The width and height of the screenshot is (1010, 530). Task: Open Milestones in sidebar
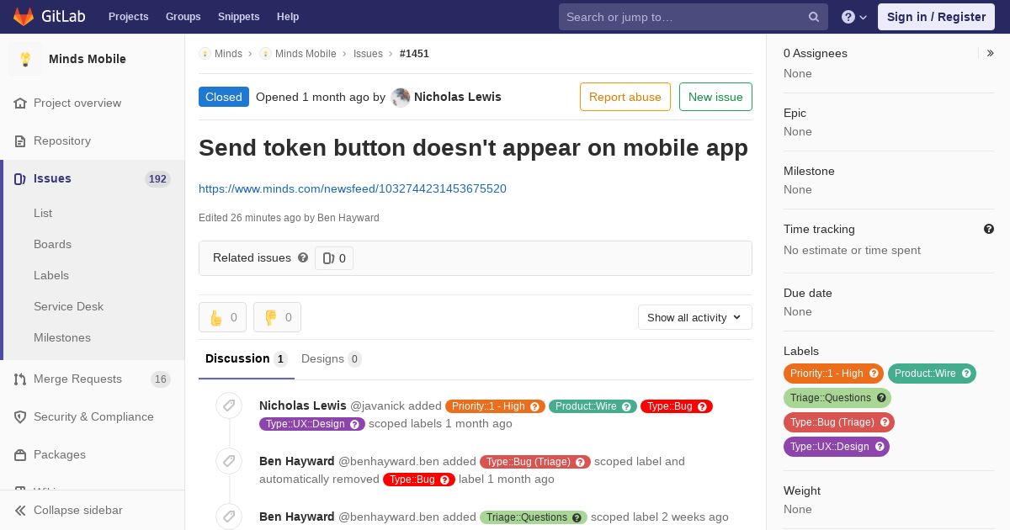click(62, 337)
